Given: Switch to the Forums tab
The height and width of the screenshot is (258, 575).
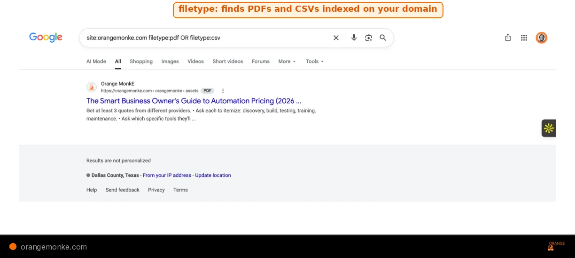Looking at the screenshot, I should click(x=261, y=61).
